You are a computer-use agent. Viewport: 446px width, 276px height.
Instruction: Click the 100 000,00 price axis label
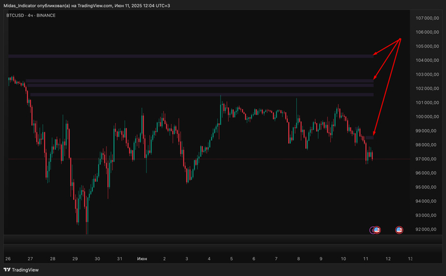pos(427,117)
